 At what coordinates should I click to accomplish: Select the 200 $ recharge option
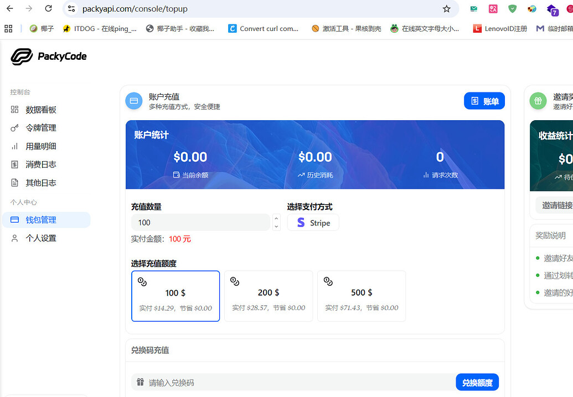tap(269, 296)
